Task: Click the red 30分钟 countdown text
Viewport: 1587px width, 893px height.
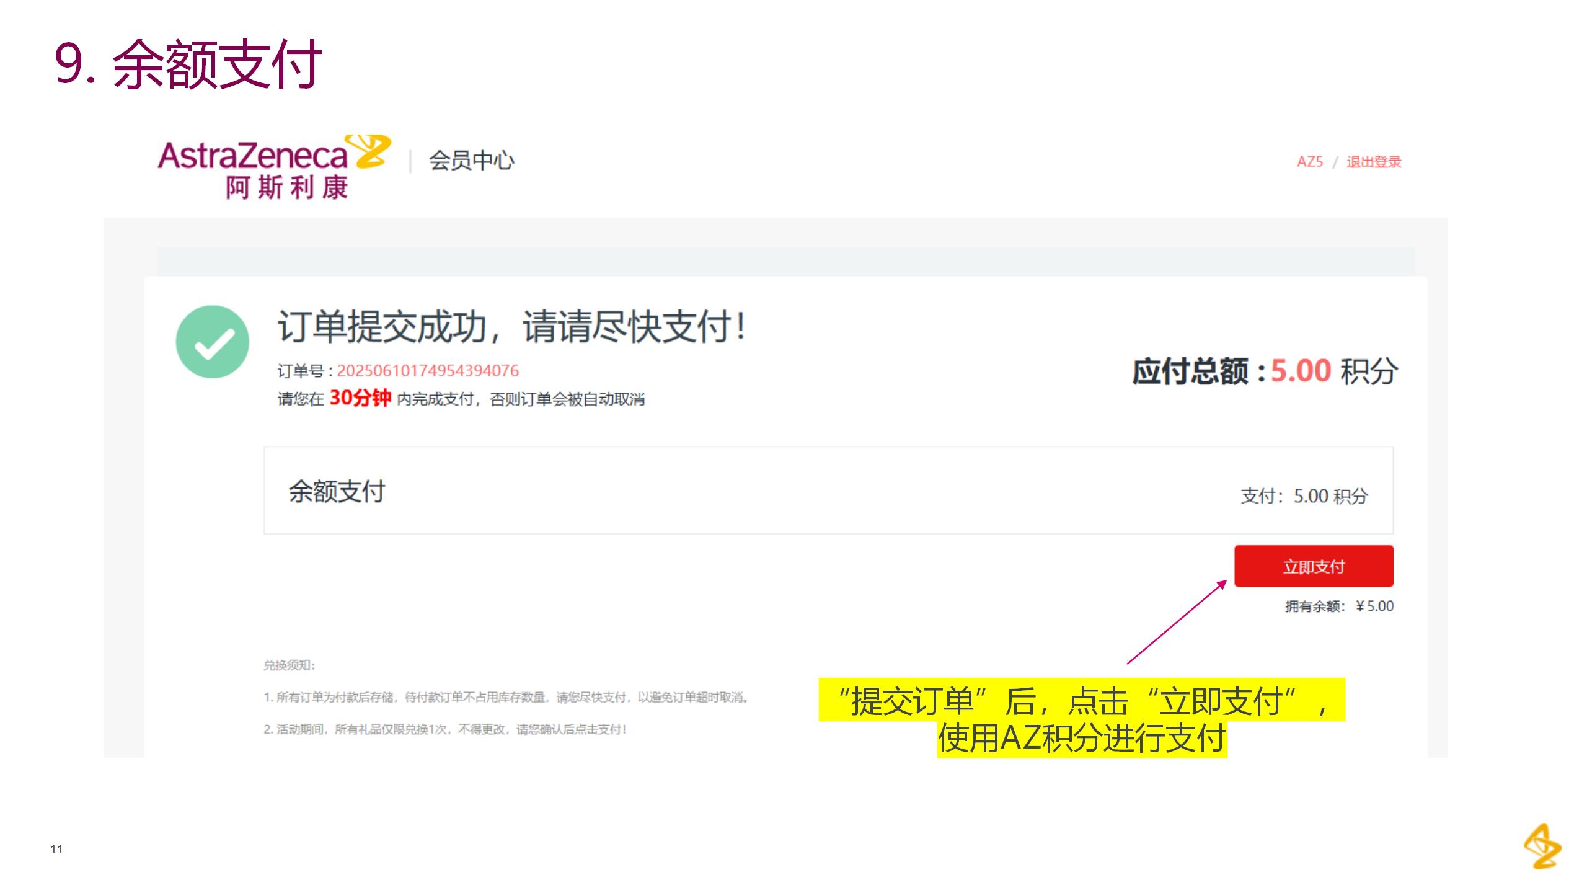Action: pyautogui.click(x=360, y=398)
